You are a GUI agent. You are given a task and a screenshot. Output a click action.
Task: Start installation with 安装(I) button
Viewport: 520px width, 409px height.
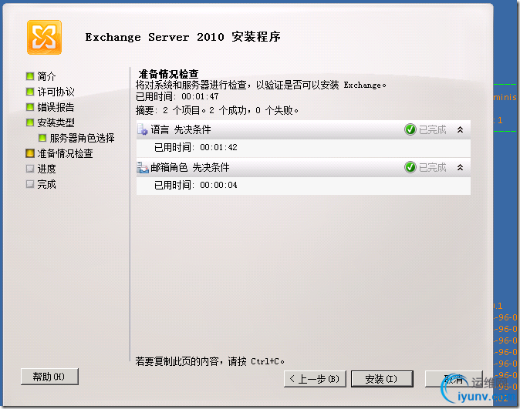coord(382,379)
